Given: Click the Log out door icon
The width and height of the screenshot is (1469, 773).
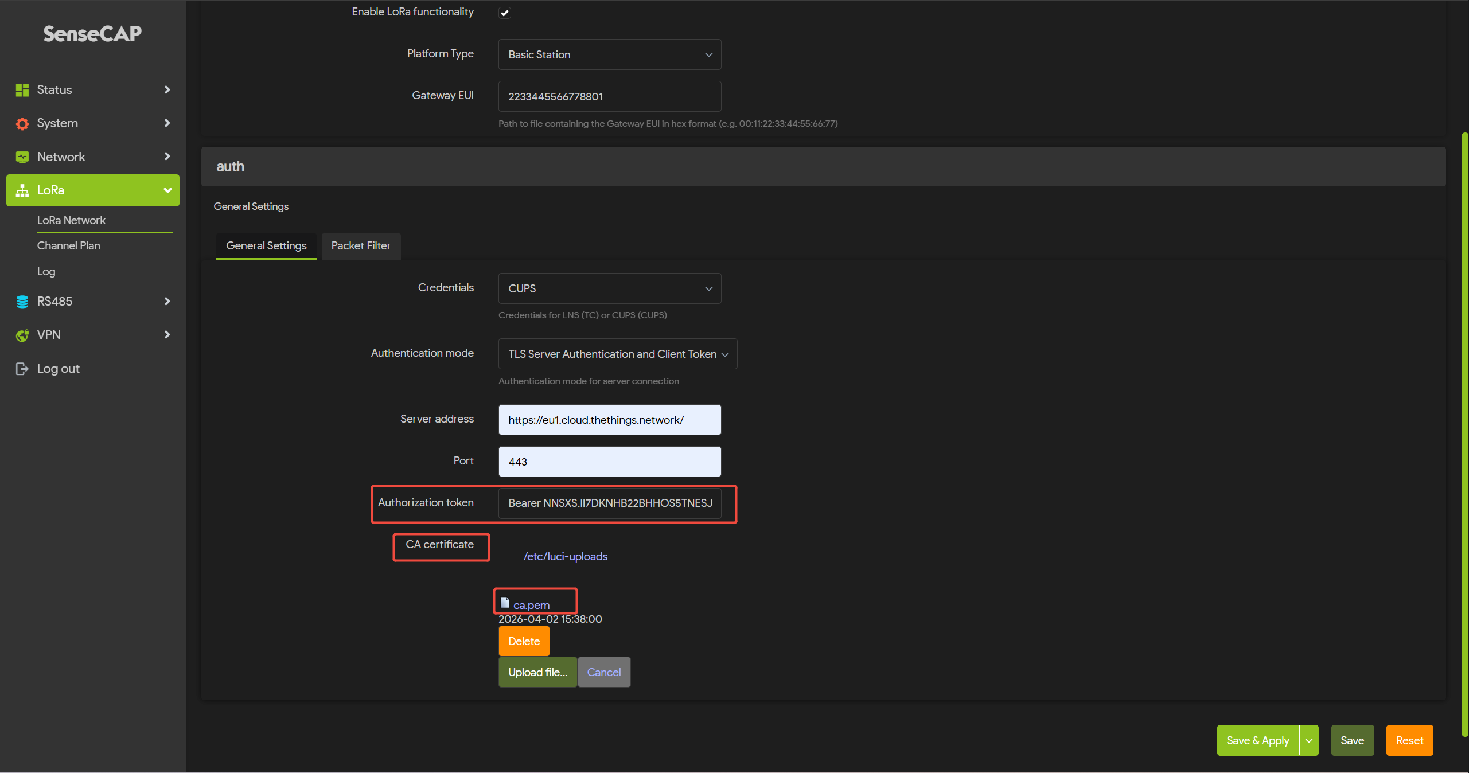Looking at the screenshot, I should [x=22, y=369].
